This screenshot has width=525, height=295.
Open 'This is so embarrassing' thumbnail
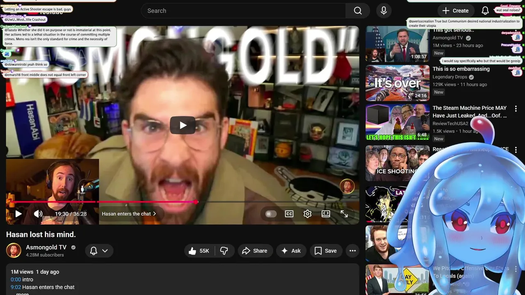click(397, 83)
